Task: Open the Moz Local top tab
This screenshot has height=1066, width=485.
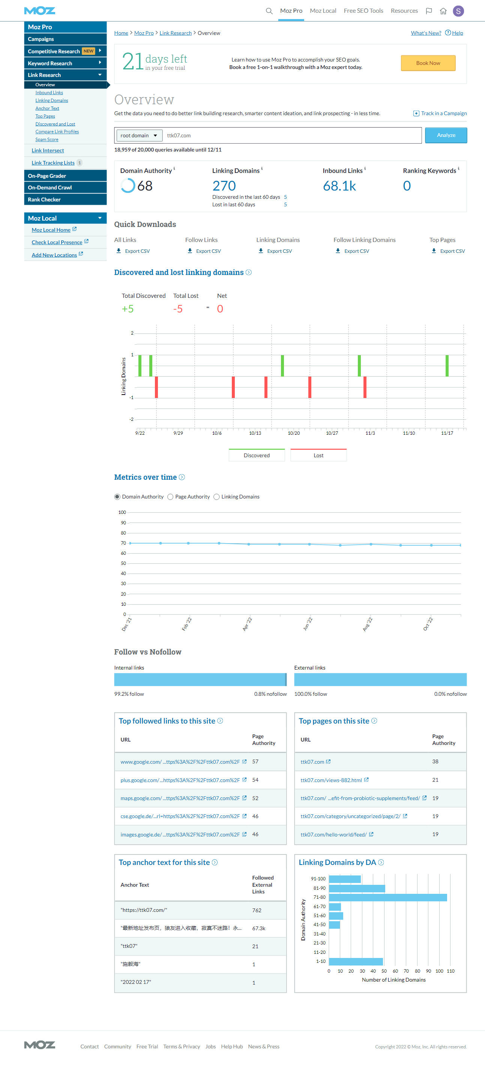Action: [323, 11]
